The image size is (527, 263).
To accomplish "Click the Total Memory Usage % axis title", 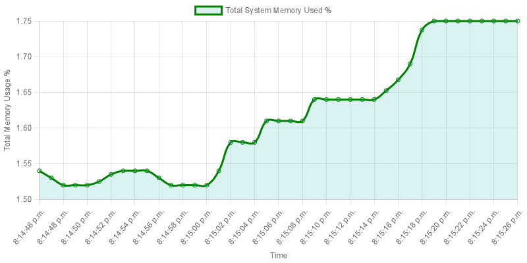I will point(9,110).
